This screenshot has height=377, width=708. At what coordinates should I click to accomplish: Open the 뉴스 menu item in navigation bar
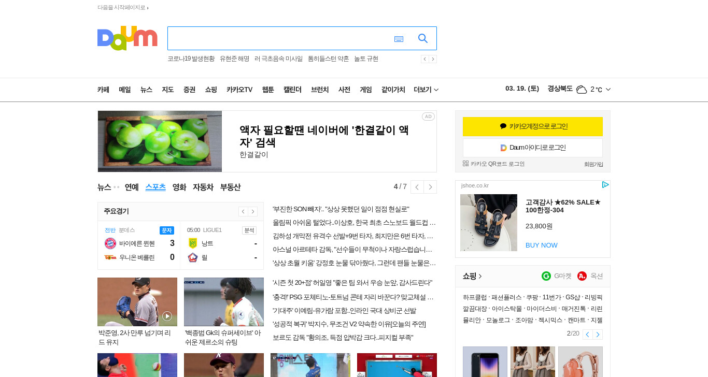click(x=146, y=90)
